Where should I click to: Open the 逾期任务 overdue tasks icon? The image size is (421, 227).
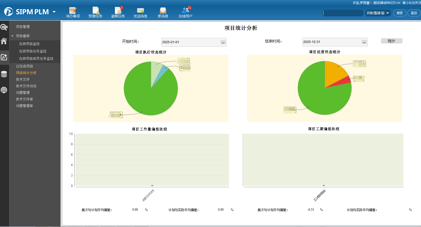(118, 12)
